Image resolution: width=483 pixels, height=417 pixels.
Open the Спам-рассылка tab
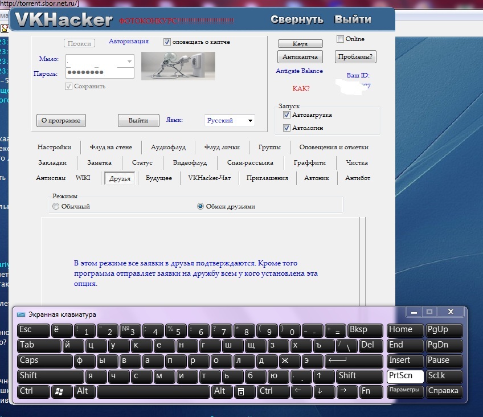pos(250,162)
